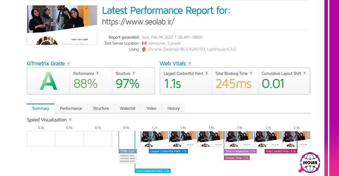Click the Vancouver, Canada location text

pos(164,43)
